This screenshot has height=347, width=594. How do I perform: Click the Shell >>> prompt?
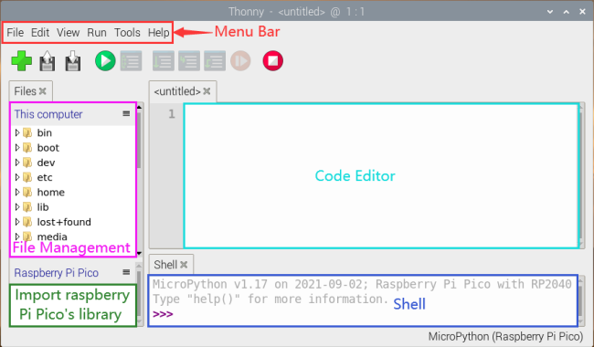tap(163, 314)
